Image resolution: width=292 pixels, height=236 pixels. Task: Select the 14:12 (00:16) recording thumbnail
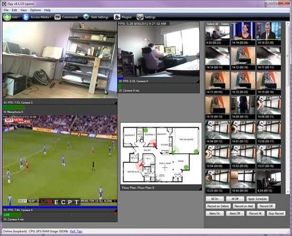tap(243, 58)
